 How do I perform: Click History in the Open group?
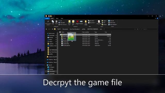click(x=104, y=25)
